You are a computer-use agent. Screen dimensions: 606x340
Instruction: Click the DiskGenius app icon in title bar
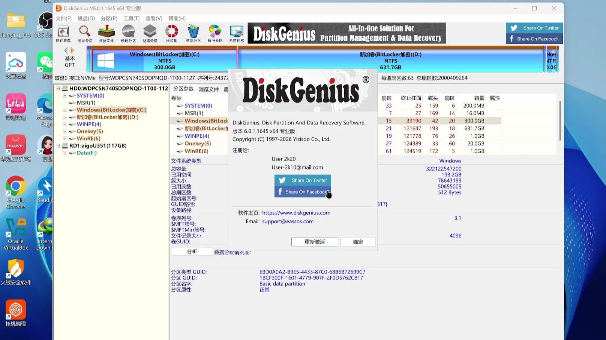pyautogui.click(x=58, y=8)
